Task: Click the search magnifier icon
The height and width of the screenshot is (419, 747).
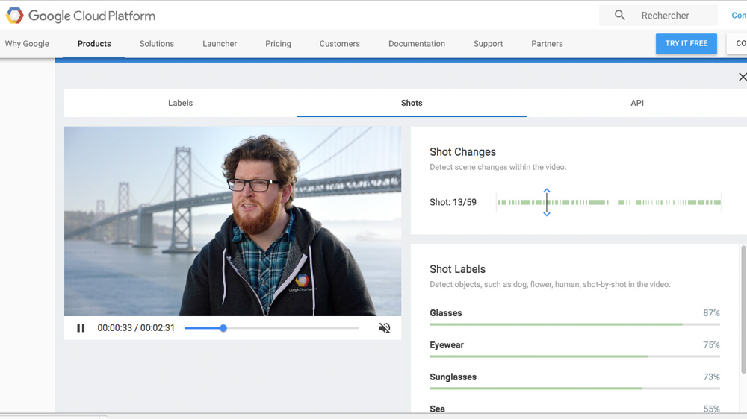Action: coord(619,16)
